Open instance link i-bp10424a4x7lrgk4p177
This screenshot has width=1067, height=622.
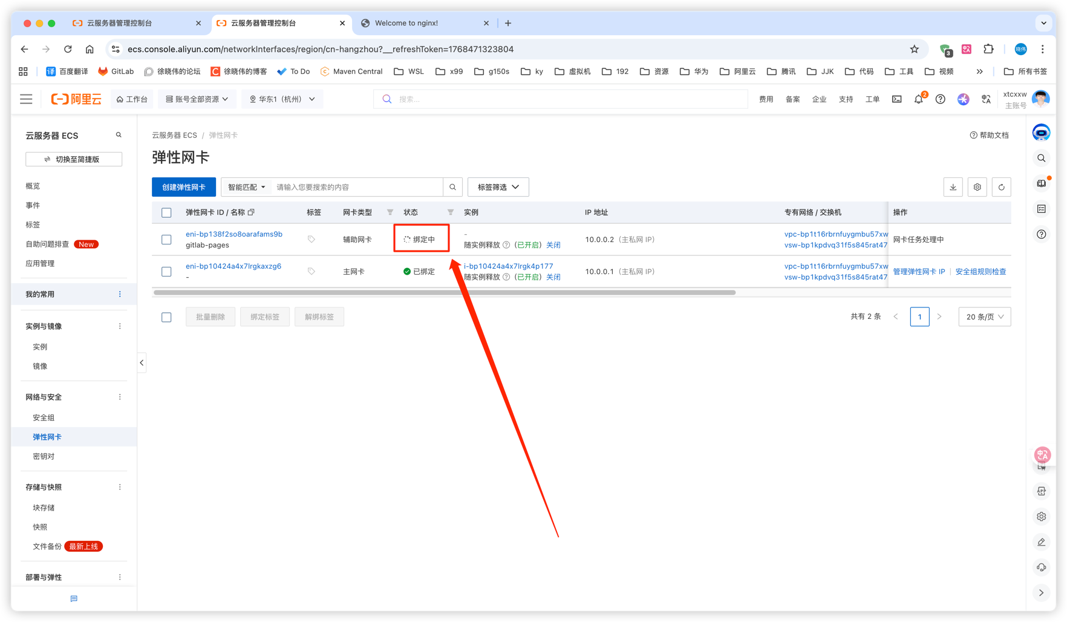click(508, 266)
